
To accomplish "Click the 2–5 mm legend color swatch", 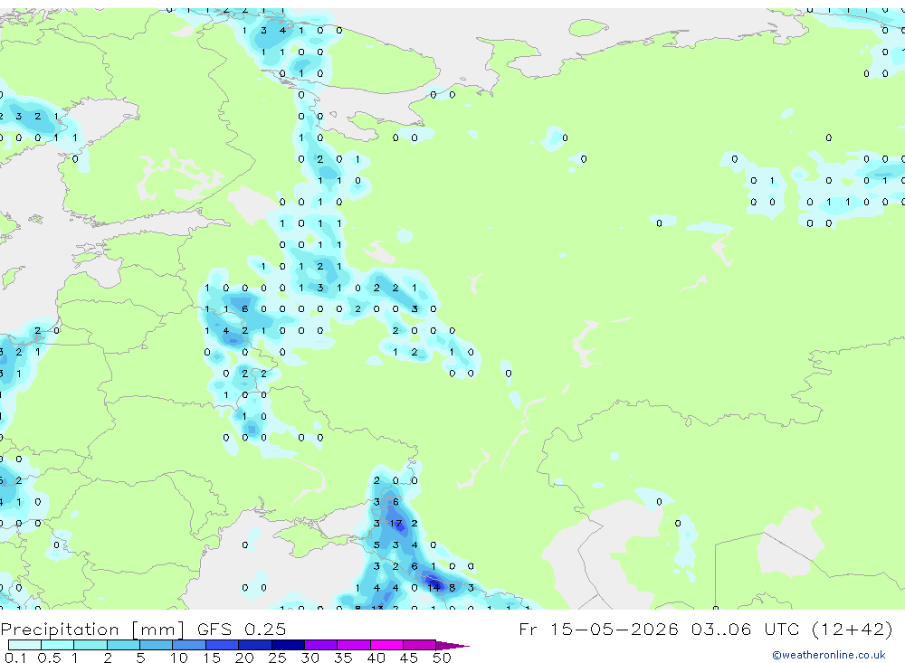I will [123, 645].
